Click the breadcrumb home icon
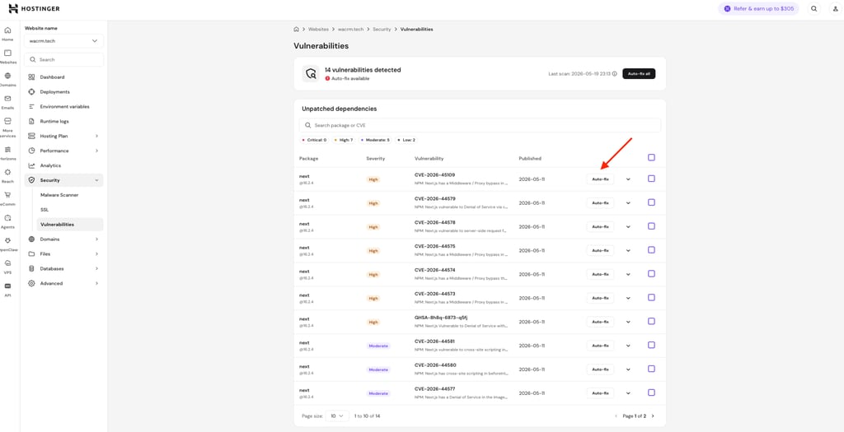The width and height of the screenshot is (844, 432). [x=296, y=29]
